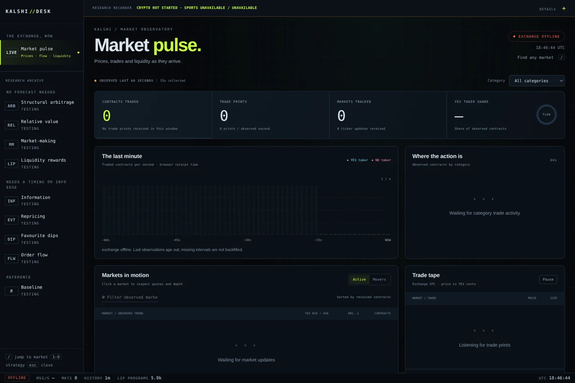Click the CONTRACTS column header
Screen dimensions: 575x383
[383, 313]
